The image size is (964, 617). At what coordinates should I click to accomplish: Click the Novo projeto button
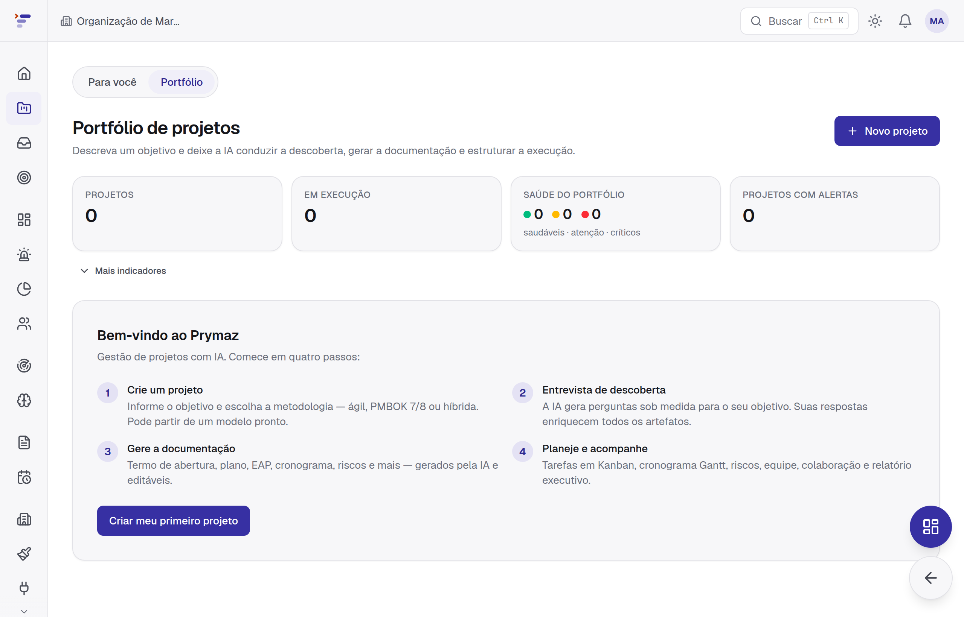click(887, 131)
